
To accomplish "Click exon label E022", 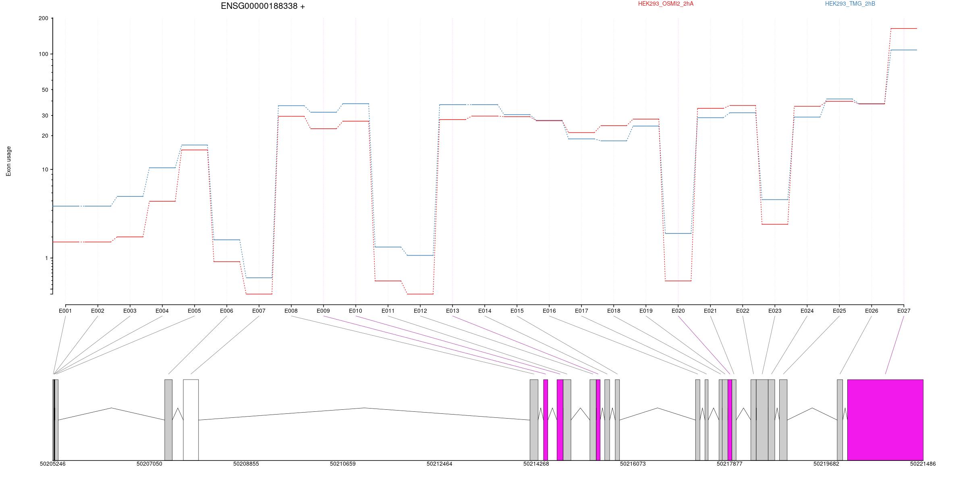I will [x=743, y=311].
